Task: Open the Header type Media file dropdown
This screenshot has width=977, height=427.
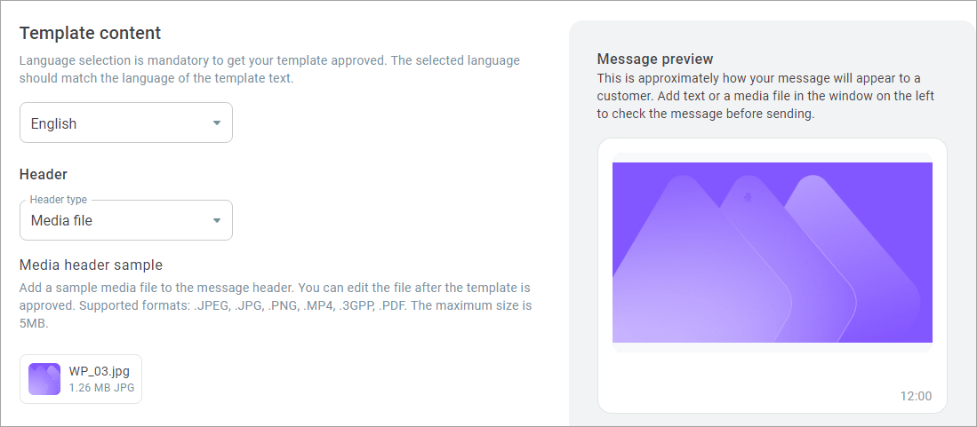Action: coord(126,220)
